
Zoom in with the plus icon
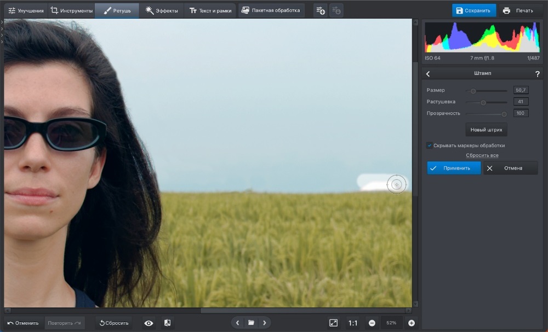tap(412, 323)
